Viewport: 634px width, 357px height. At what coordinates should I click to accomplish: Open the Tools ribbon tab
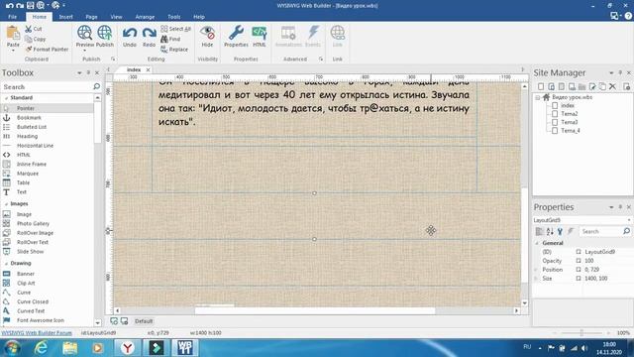174,17
